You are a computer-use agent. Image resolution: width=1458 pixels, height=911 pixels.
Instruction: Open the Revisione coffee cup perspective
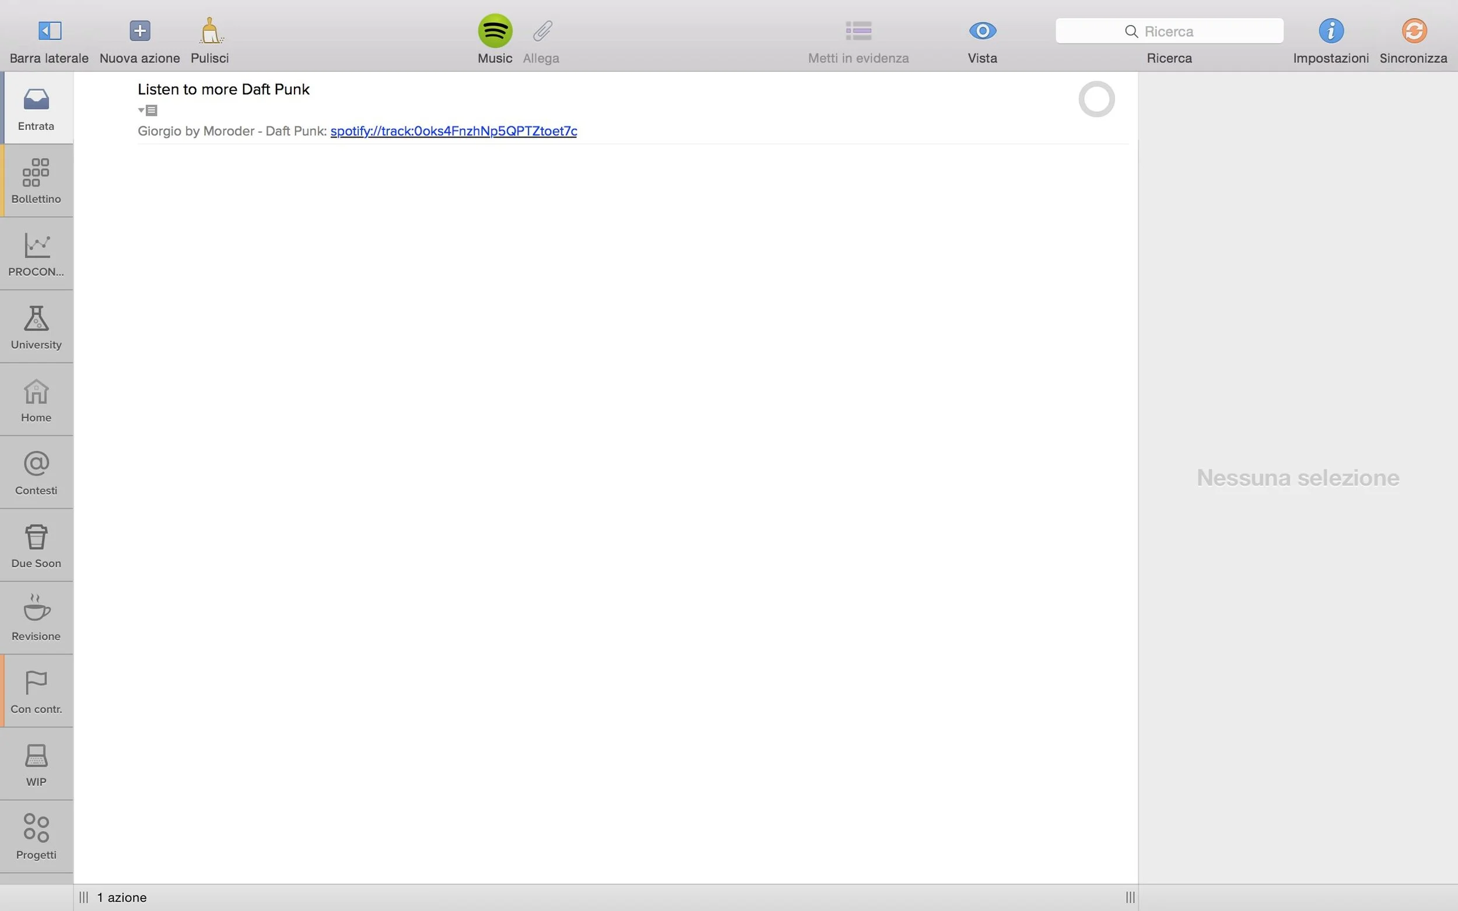[x=37, y=618]
